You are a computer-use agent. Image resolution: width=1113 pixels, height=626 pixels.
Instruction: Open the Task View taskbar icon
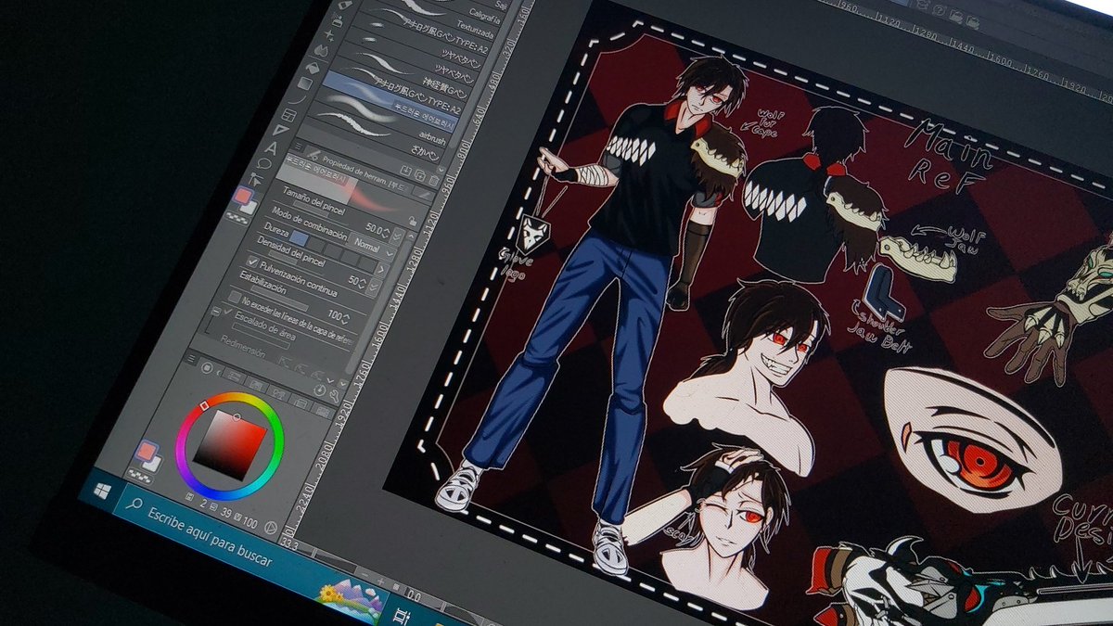(x=402, y=618)
